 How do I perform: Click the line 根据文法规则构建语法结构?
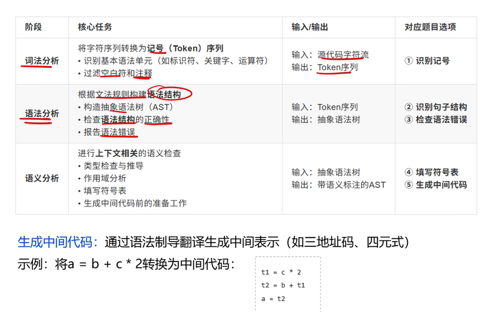click(130, 94)
